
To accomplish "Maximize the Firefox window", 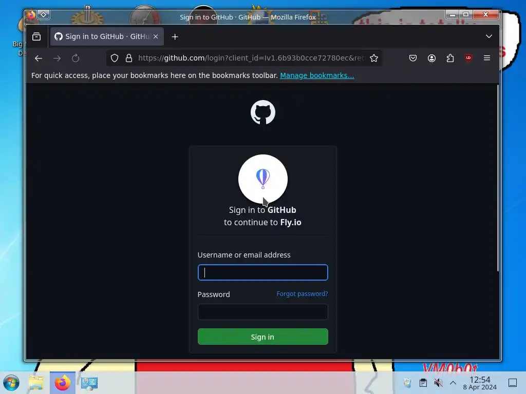I will click(x=466, y=14).
